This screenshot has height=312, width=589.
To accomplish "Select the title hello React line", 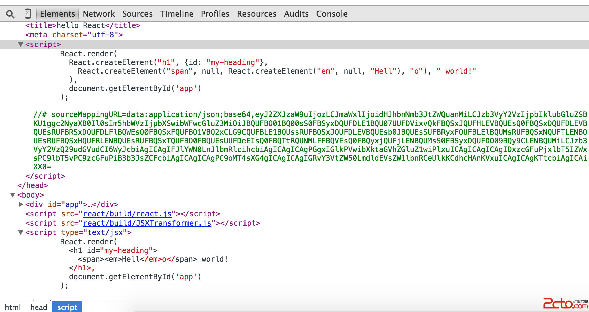I will pyautogui.click(x=83, y=26).
